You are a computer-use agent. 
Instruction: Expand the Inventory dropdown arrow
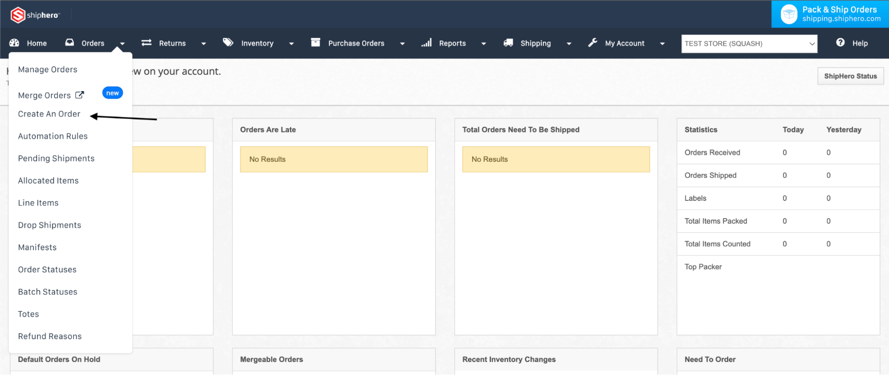(x=291, y=44)
